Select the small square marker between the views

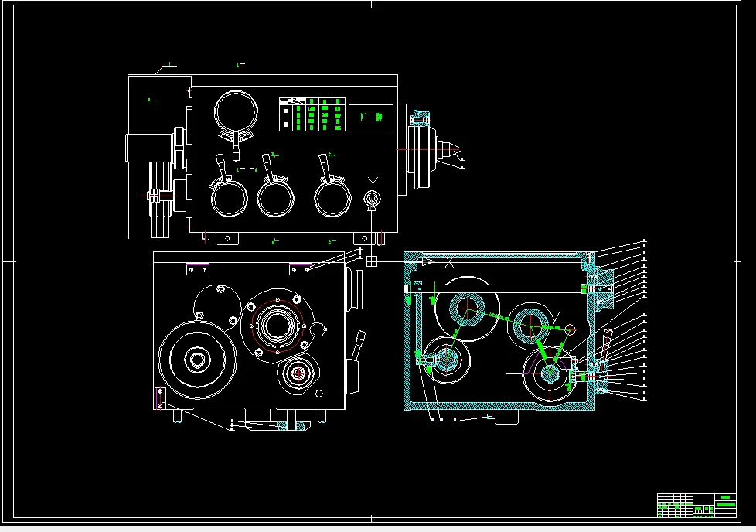click(371, 261)
